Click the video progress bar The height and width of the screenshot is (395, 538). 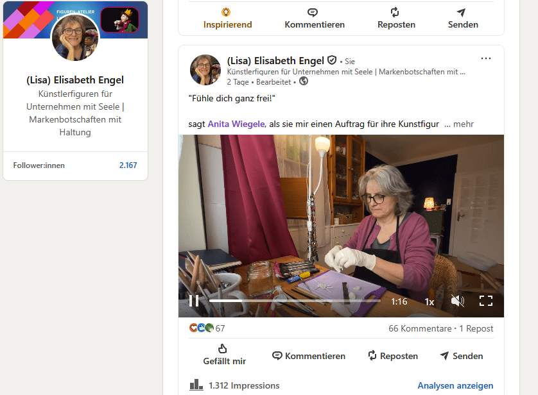point(294,301)
